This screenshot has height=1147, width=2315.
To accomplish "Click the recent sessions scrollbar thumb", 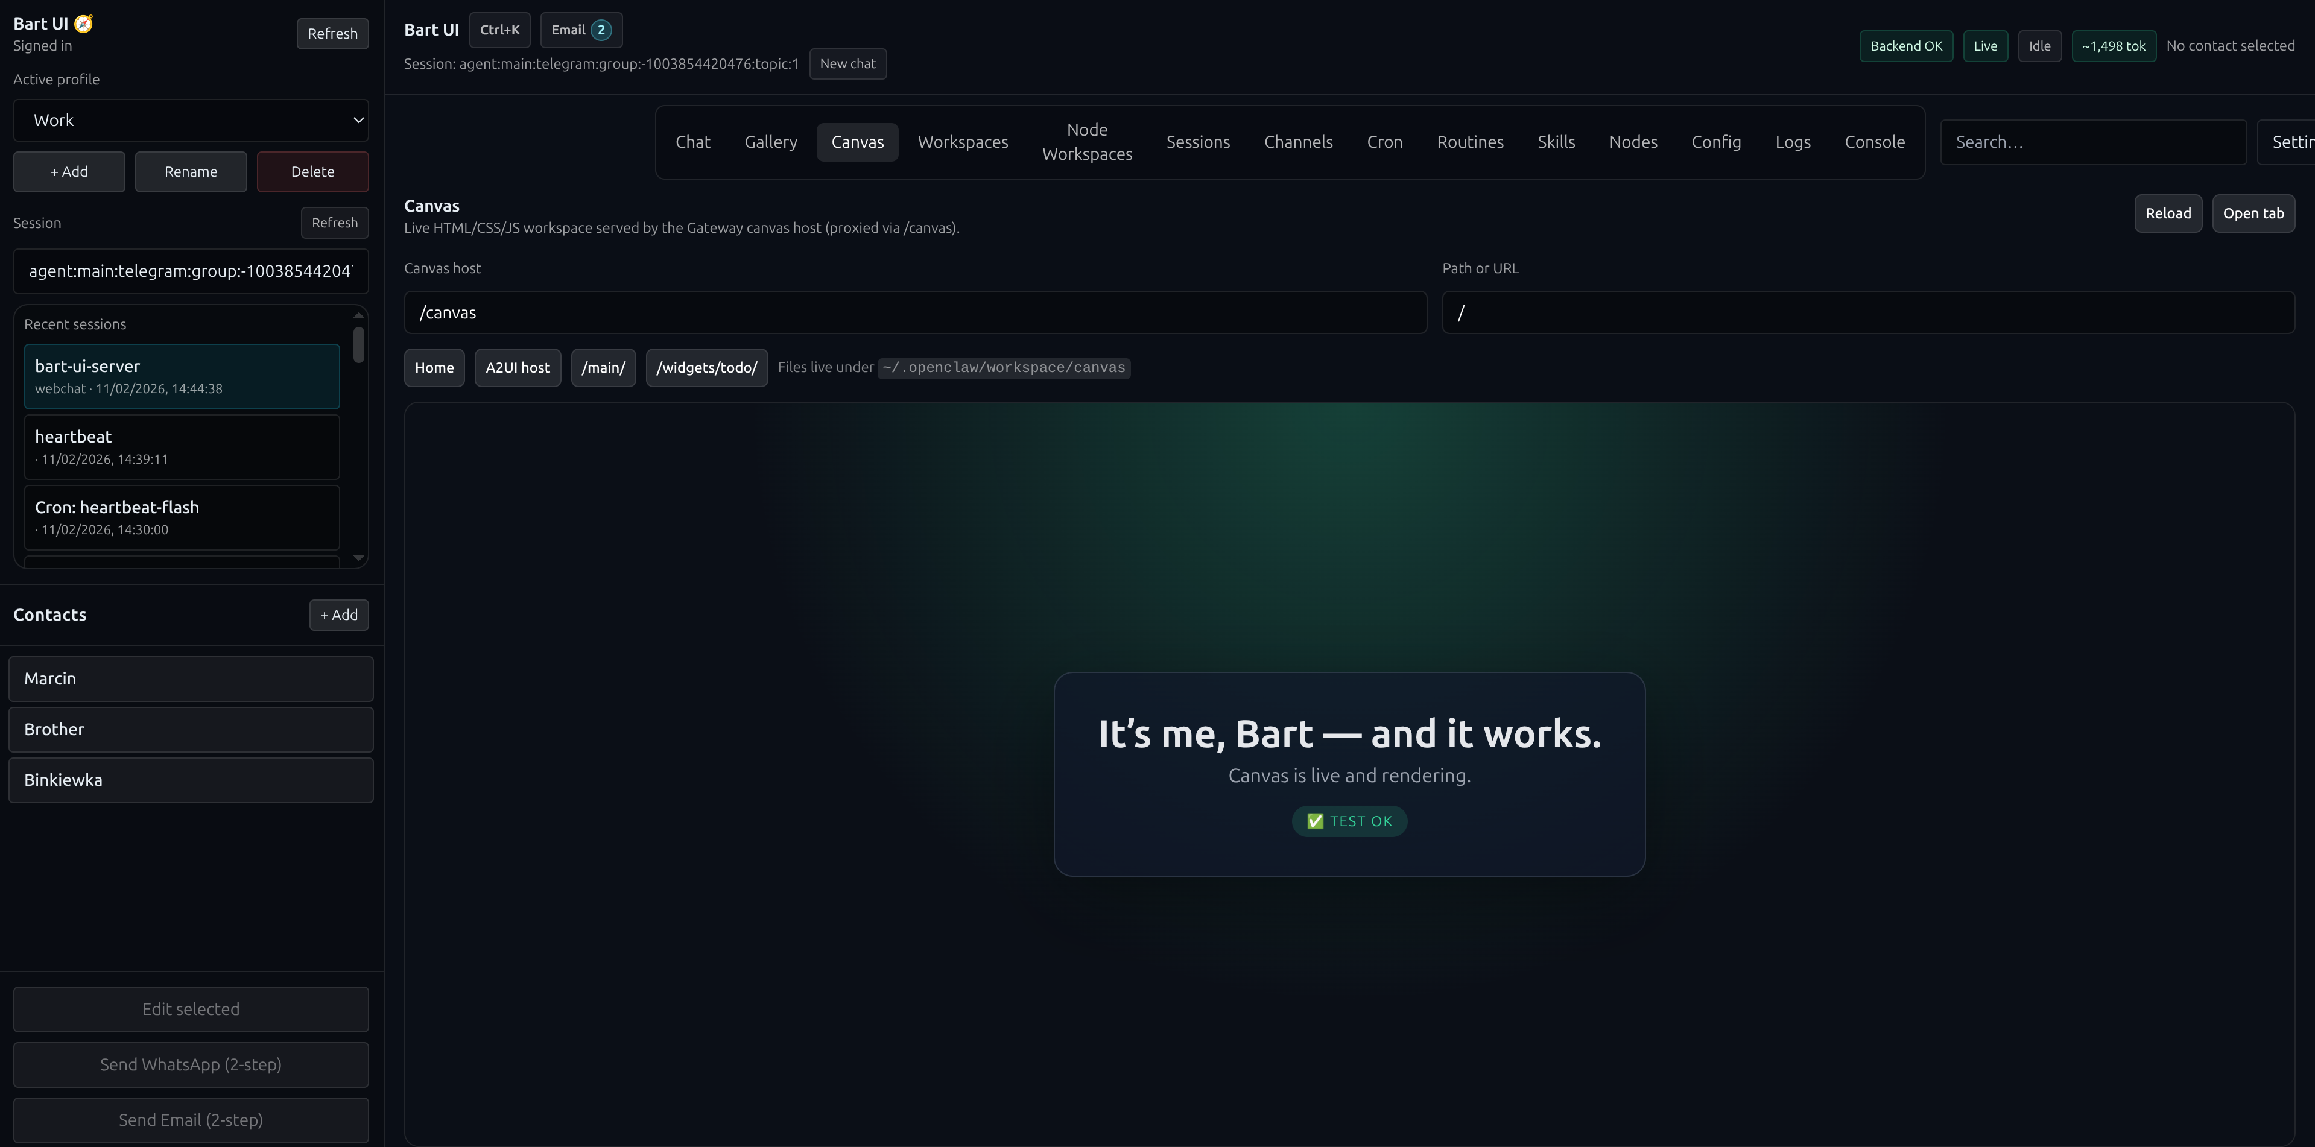I will [x=358, y=345].
